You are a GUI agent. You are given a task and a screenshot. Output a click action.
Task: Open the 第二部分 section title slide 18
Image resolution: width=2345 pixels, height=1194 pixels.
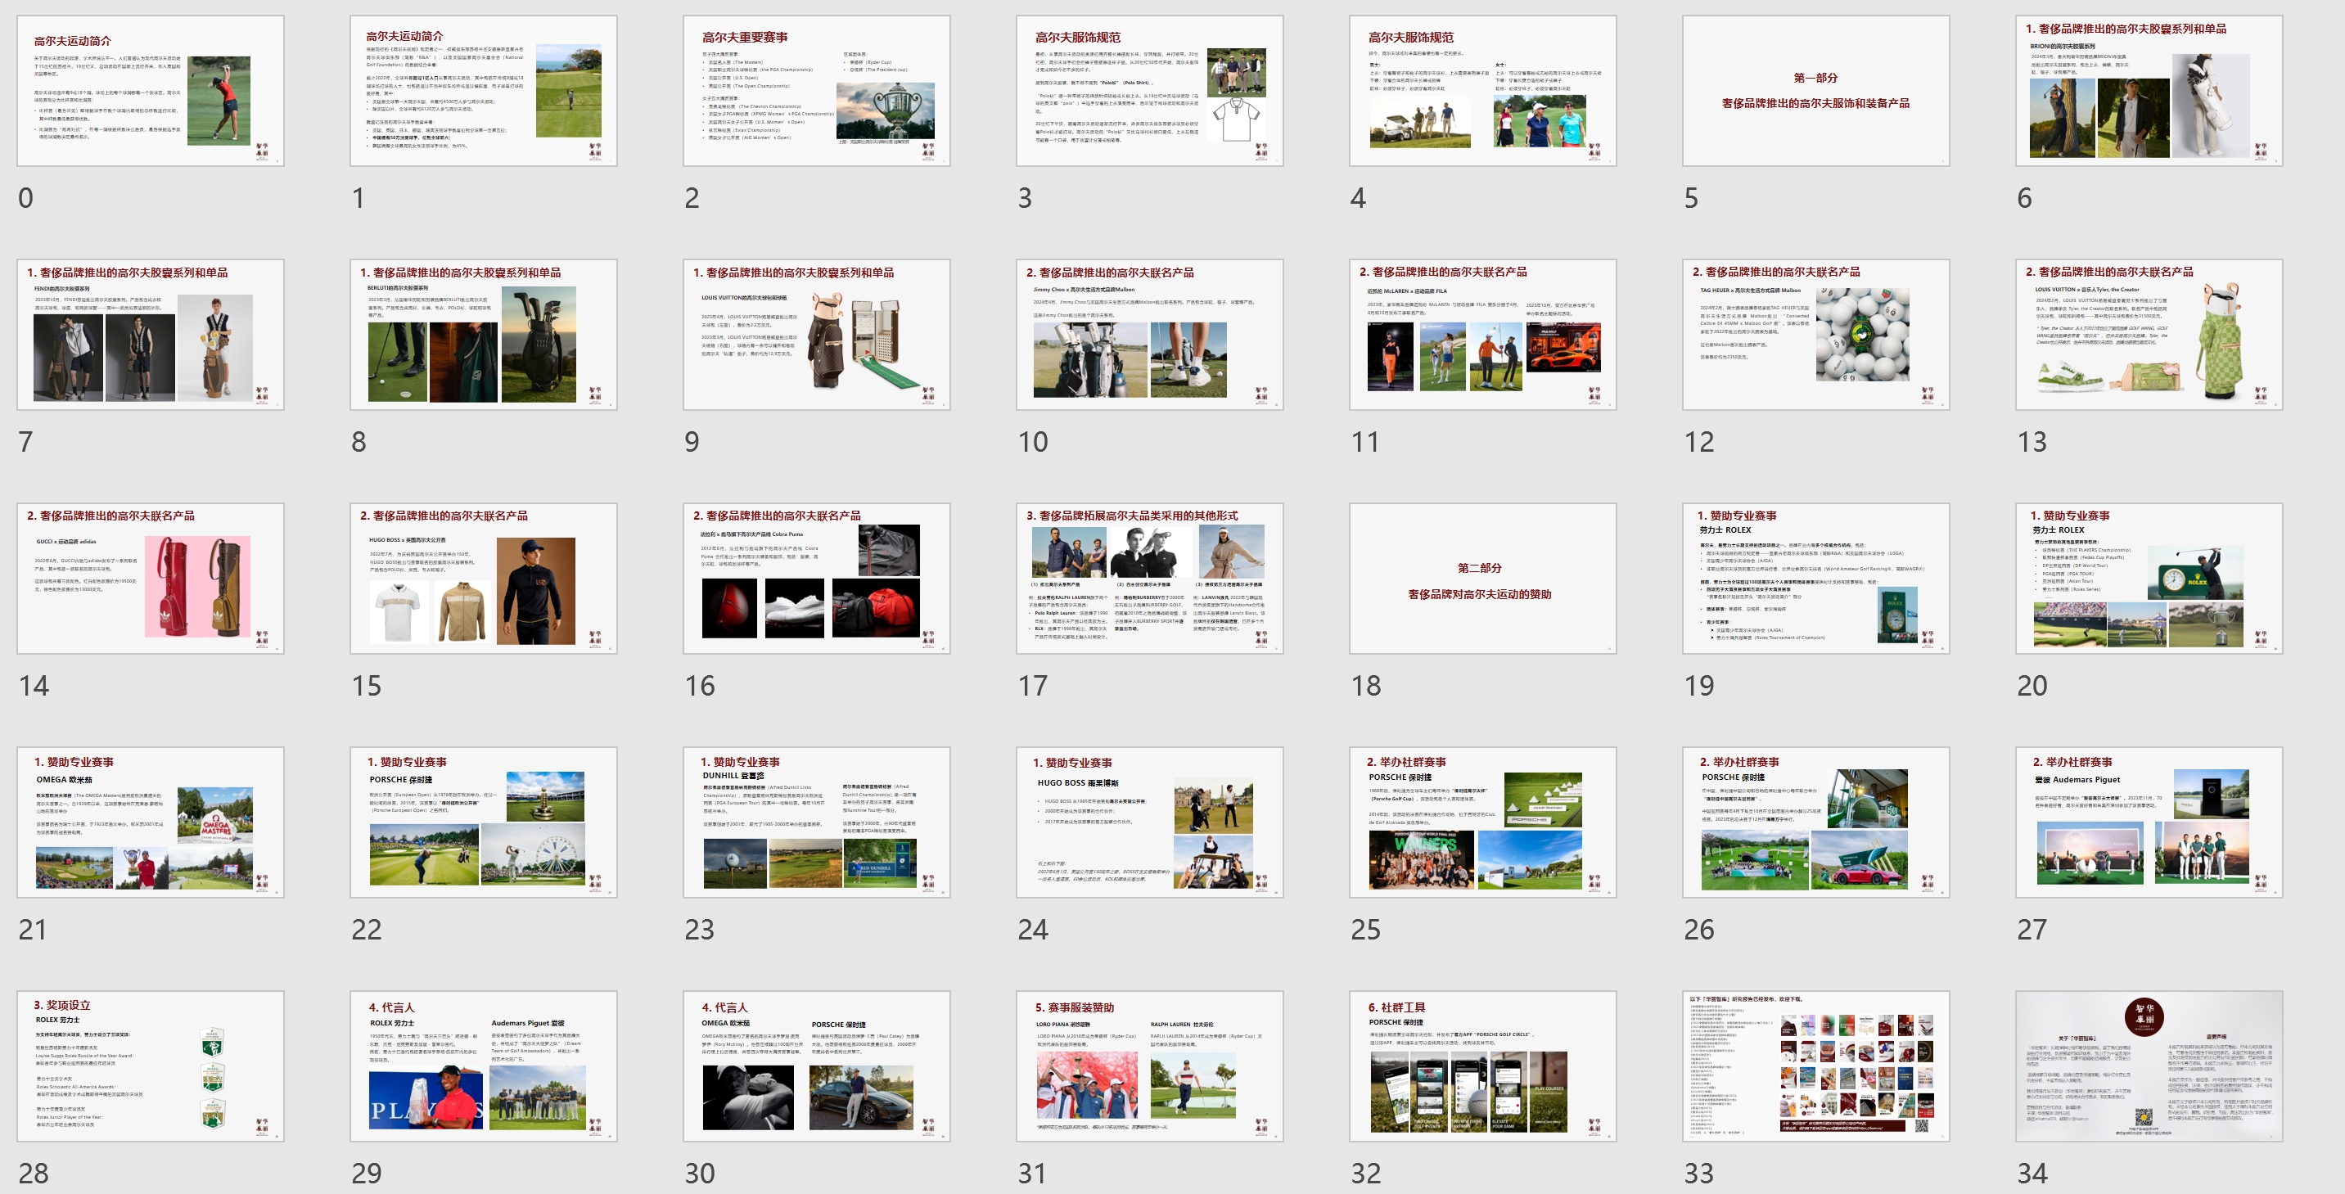(x=1483, y=578)
